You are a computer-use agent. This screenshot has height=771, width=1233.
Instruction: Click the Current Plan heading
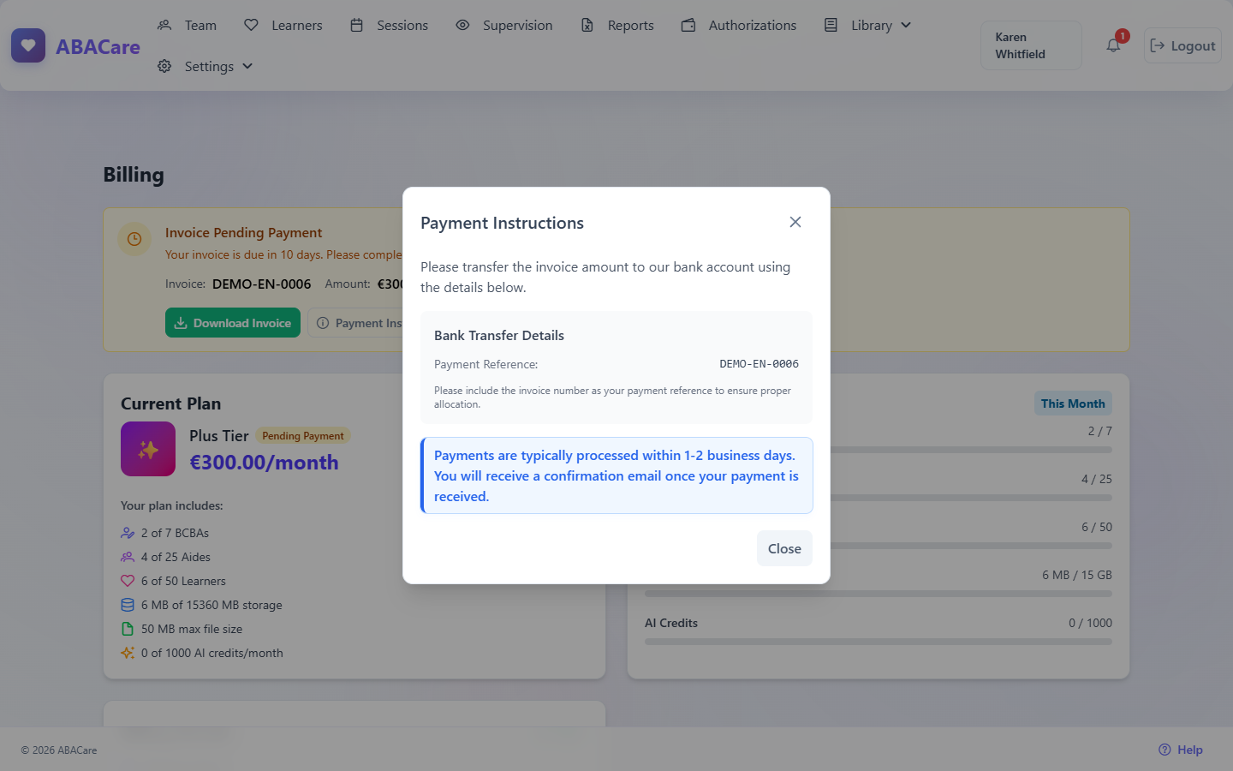[170, 403]
